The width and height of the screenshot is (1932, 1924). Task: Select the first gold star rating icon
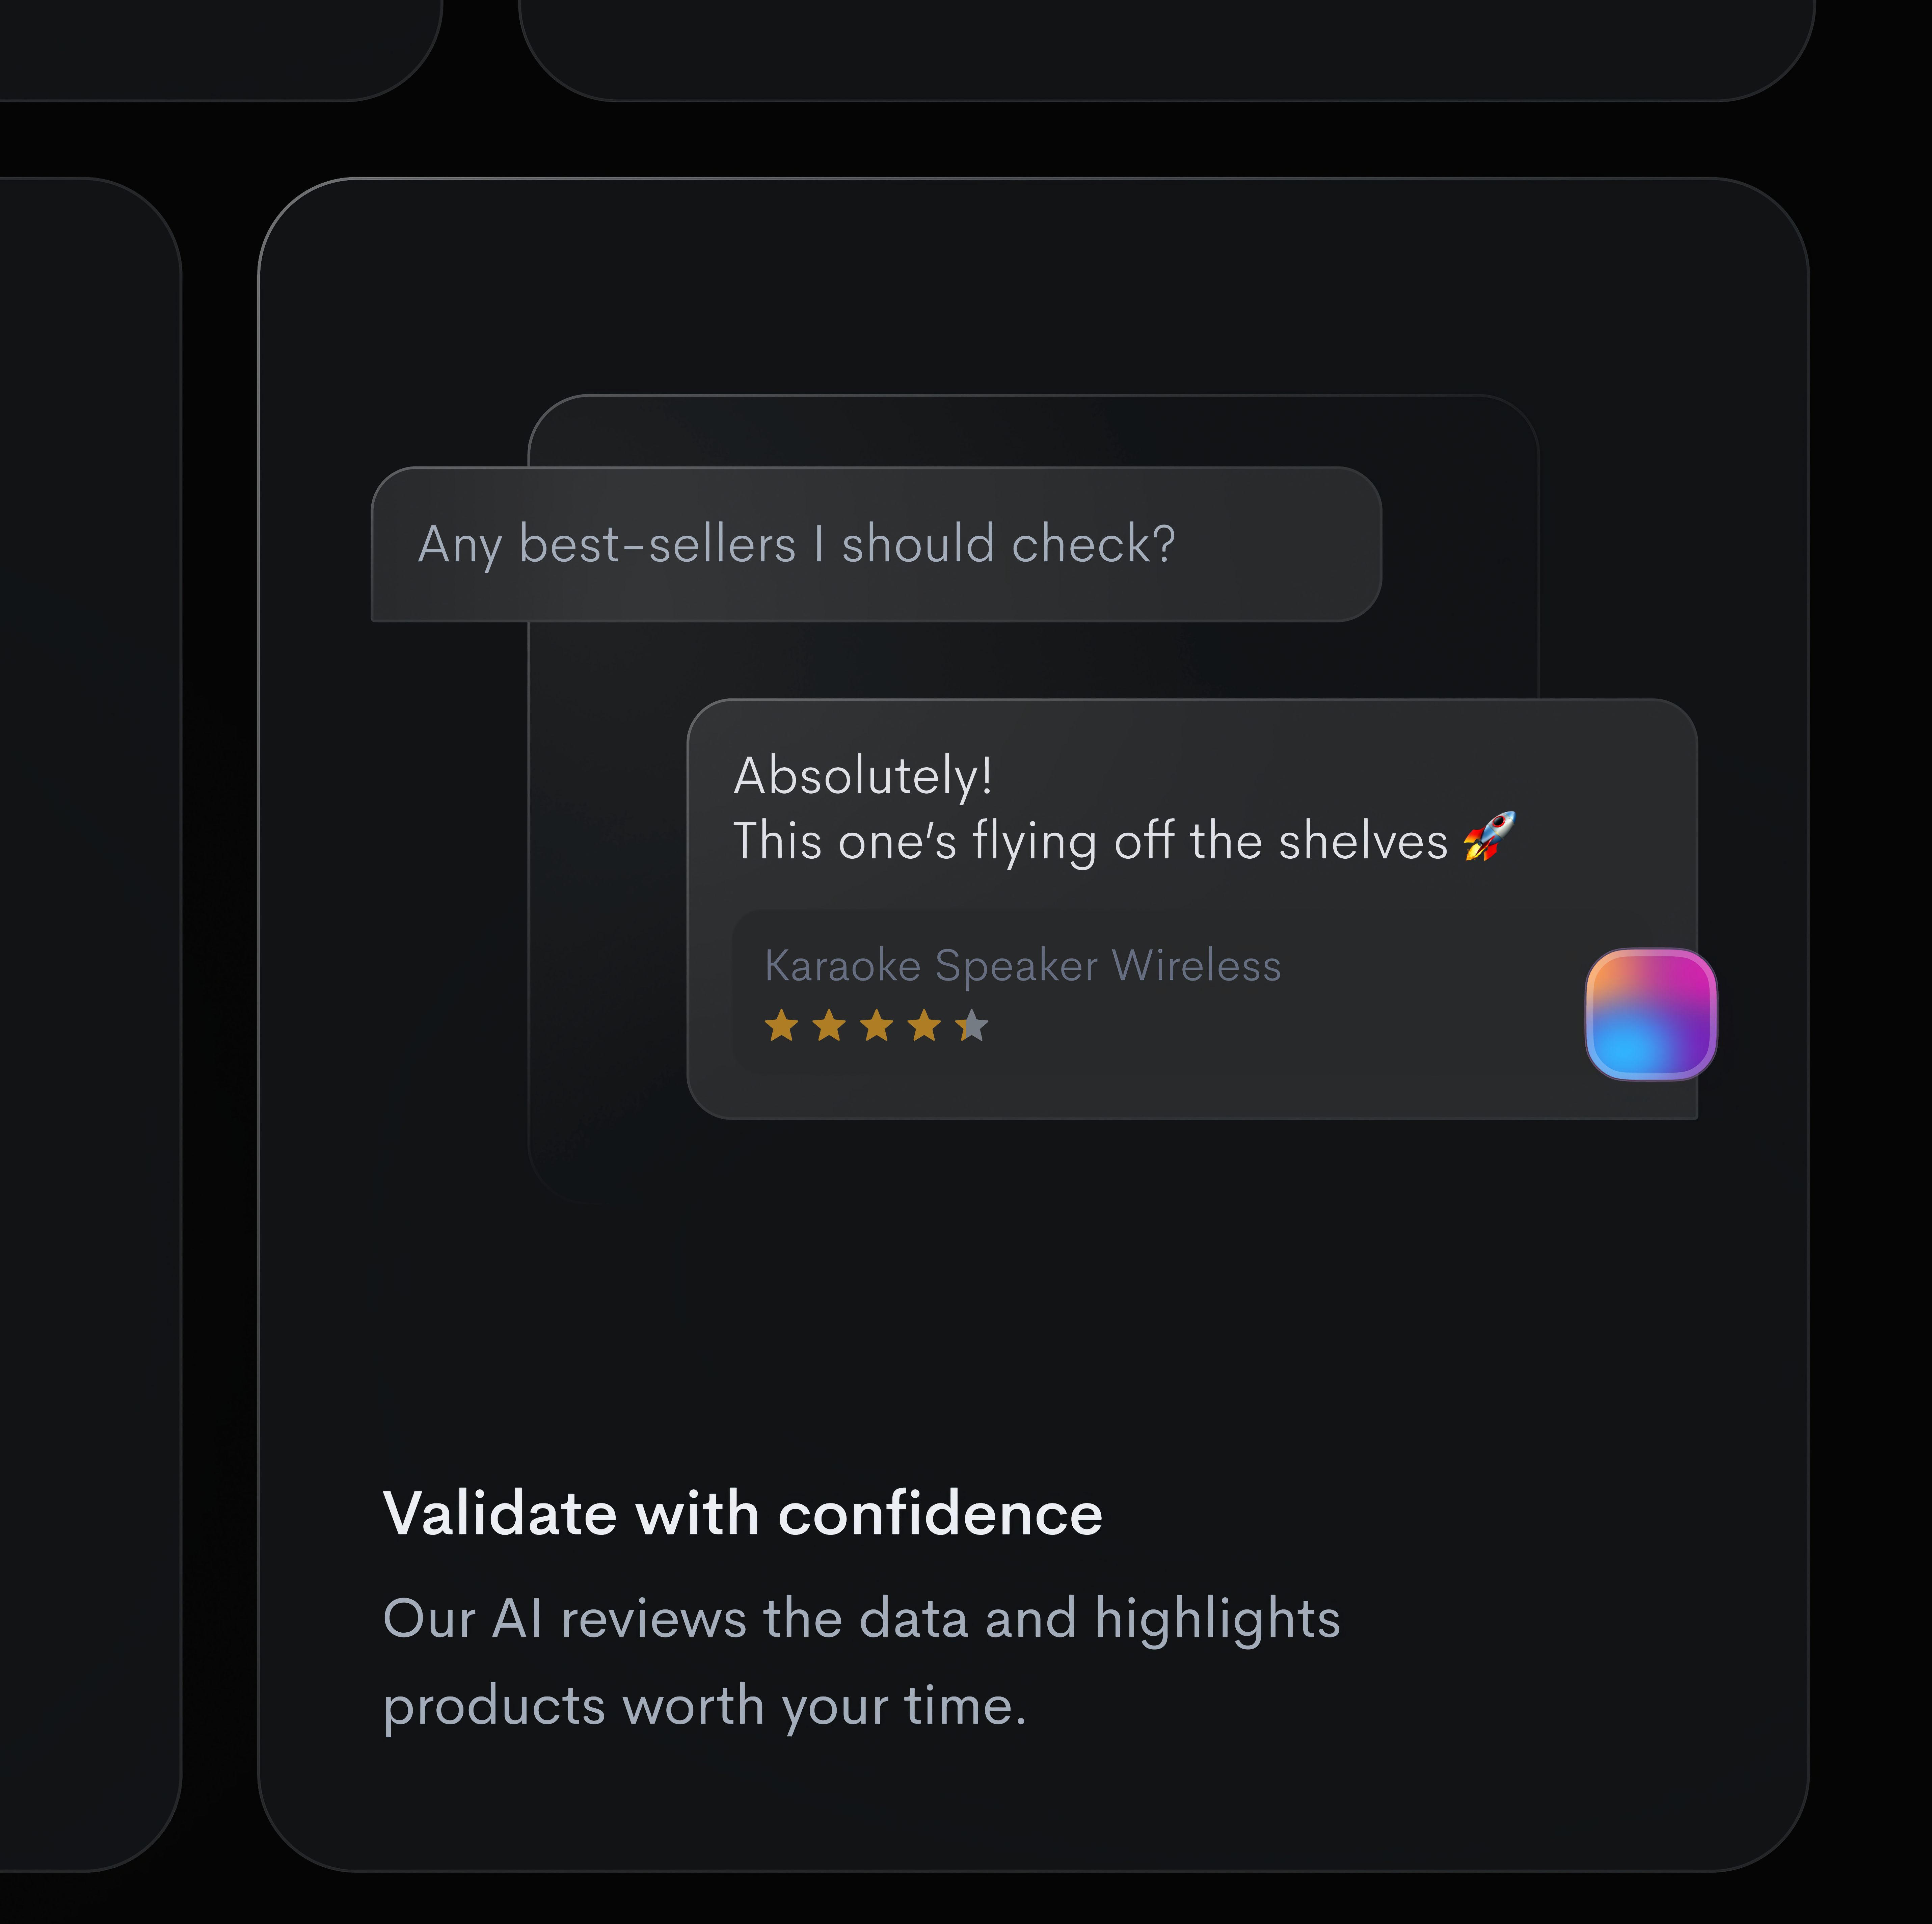point(781,1025)
